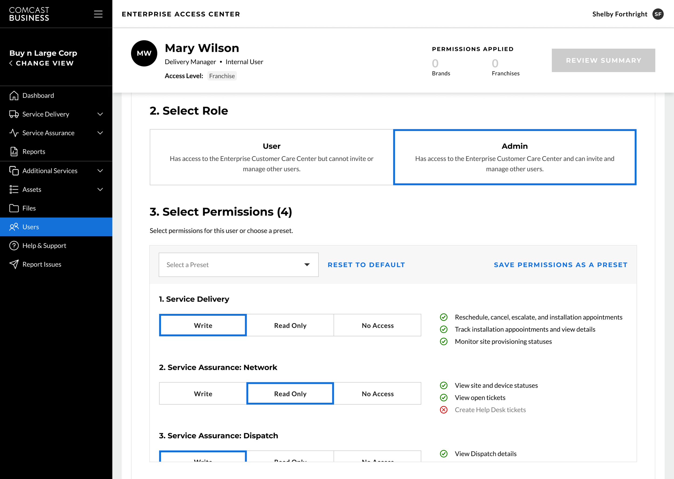Click the Service Assurance pulse icon
The width and height of the screenshot is (674, 479).
pos(14,133)
